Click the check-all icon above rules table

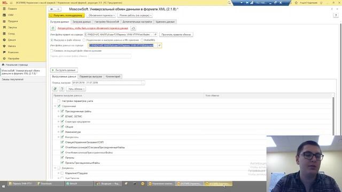point(55,89)
